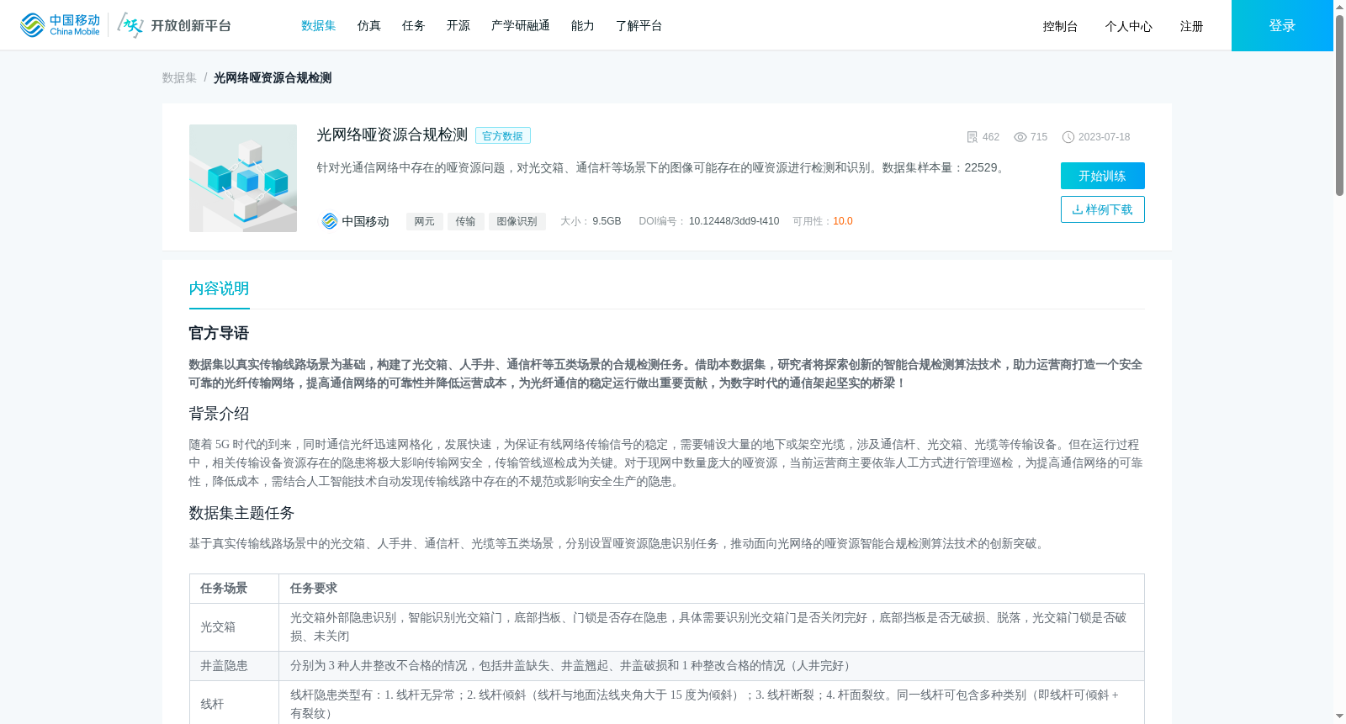Open the 任务 menu item
This screenshot has height=724, width=1346.
coord(414,26)
